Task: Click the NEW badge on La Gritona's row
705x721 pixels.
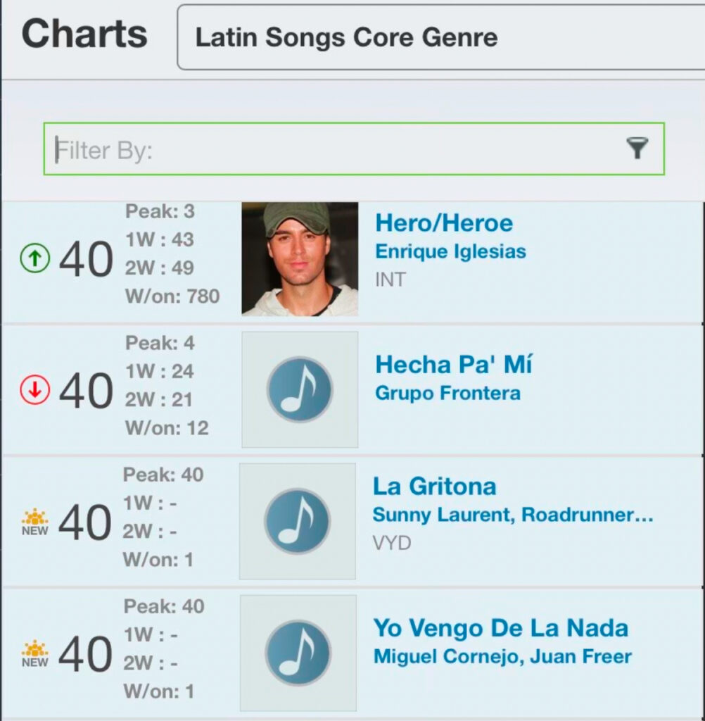Action: tap(33, 521)
